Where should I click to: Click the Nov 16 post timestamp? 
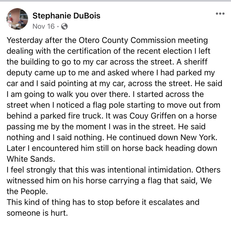(x=44, y=26)
